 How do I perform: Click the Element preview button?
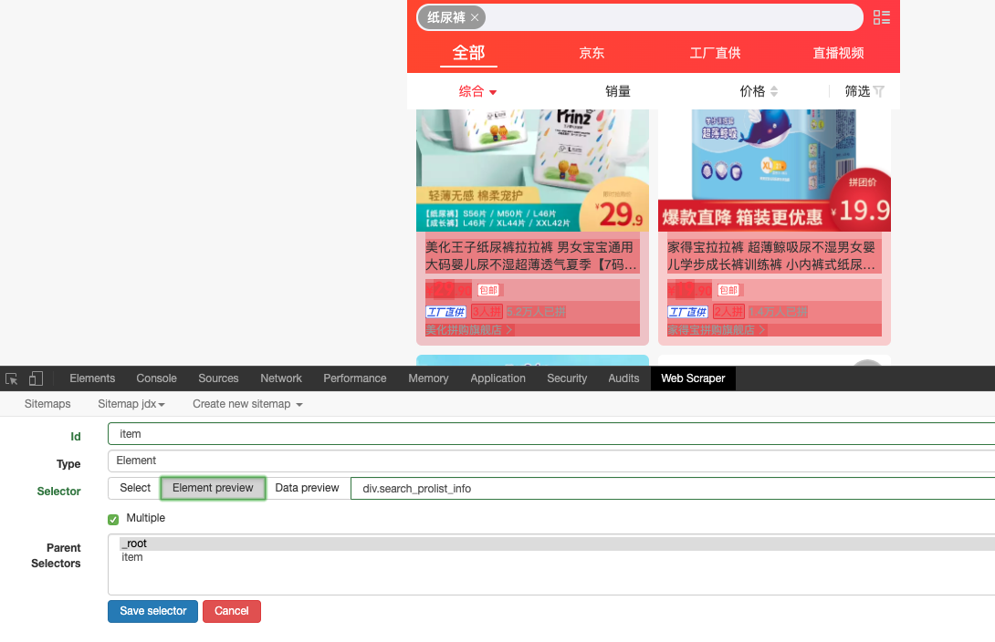tap(213, 488)
